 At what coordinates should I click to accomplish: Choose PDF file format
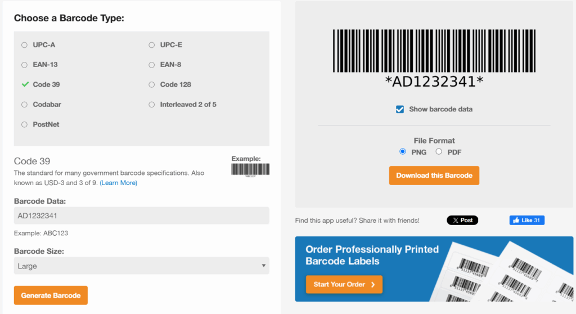pos(439,152)
